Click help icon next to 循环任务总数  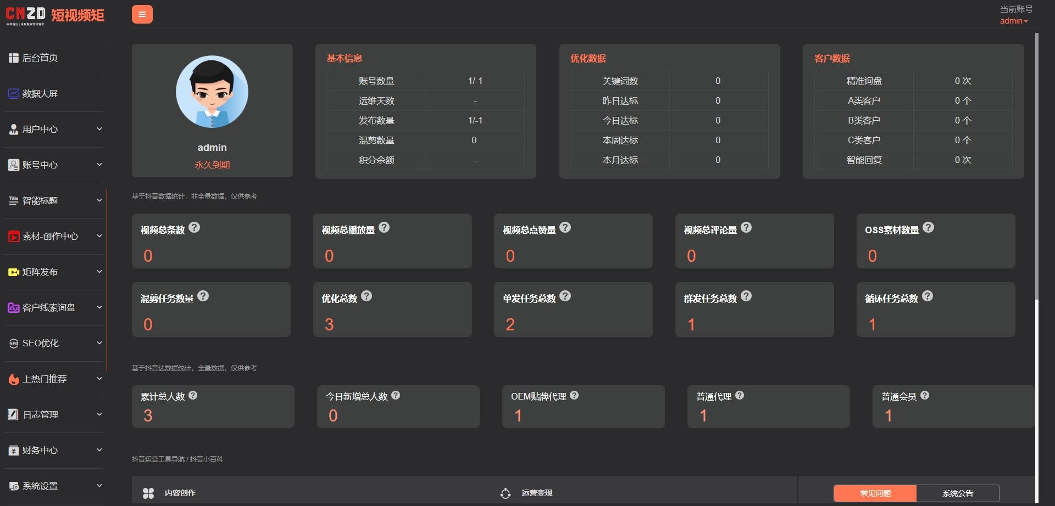click(928, 296)
